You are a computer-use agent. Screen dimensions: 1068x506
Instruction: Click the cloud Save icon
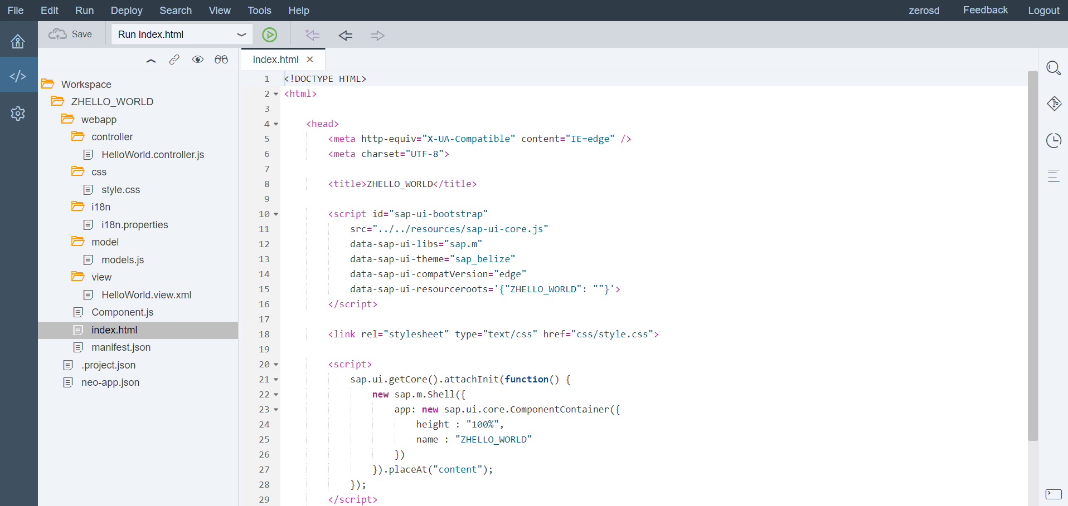(57, 35)
